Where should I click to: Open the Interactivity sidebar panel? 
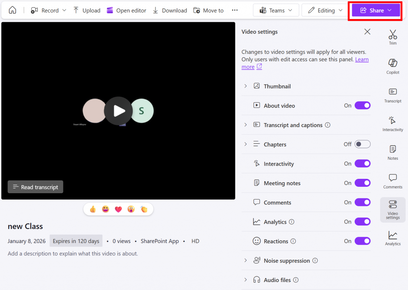pos(392,123)
